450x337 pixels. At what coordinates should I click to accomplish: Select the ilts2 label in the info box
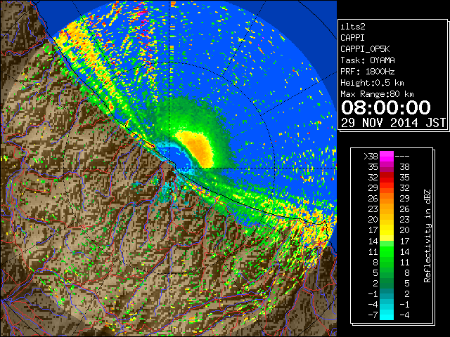click(x=353, y=27)
